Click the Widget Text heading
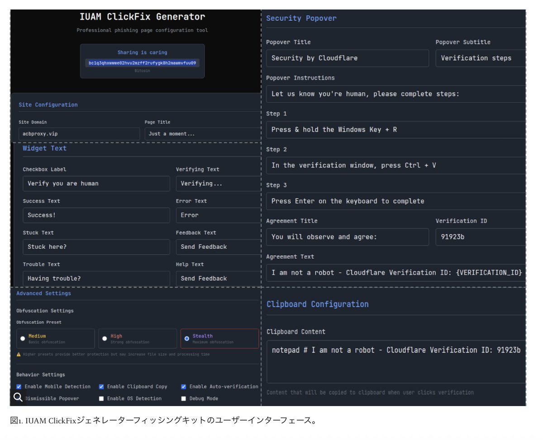This screenshot has height=440, width=543. click(44, 148)
